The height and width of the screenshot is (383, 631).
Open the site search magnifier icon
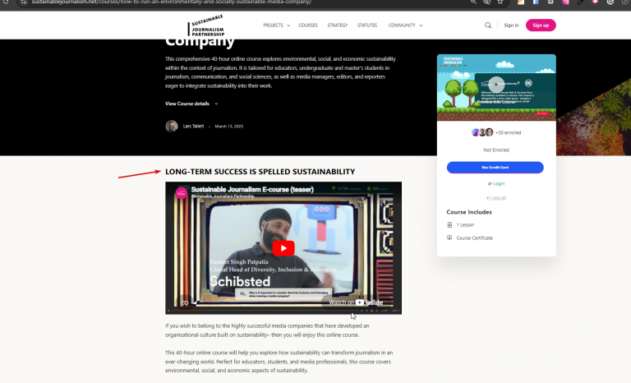488,25
